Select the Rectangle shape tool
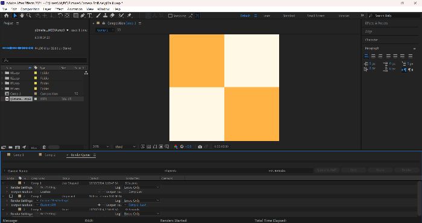This screenshot has height=223, width=422. point(76,16)
